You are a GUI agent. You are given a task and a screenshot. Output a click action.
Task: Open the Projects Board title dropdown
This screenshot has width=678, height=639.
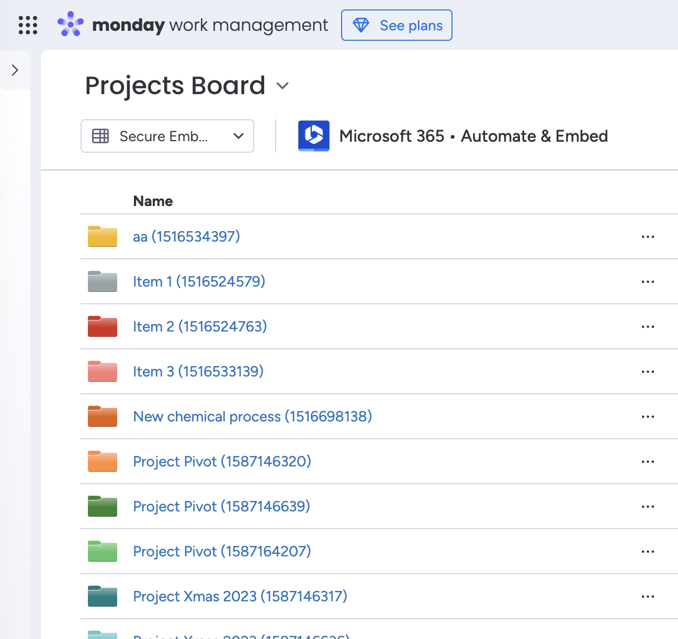pyautogui.click(x=282, y=86)
